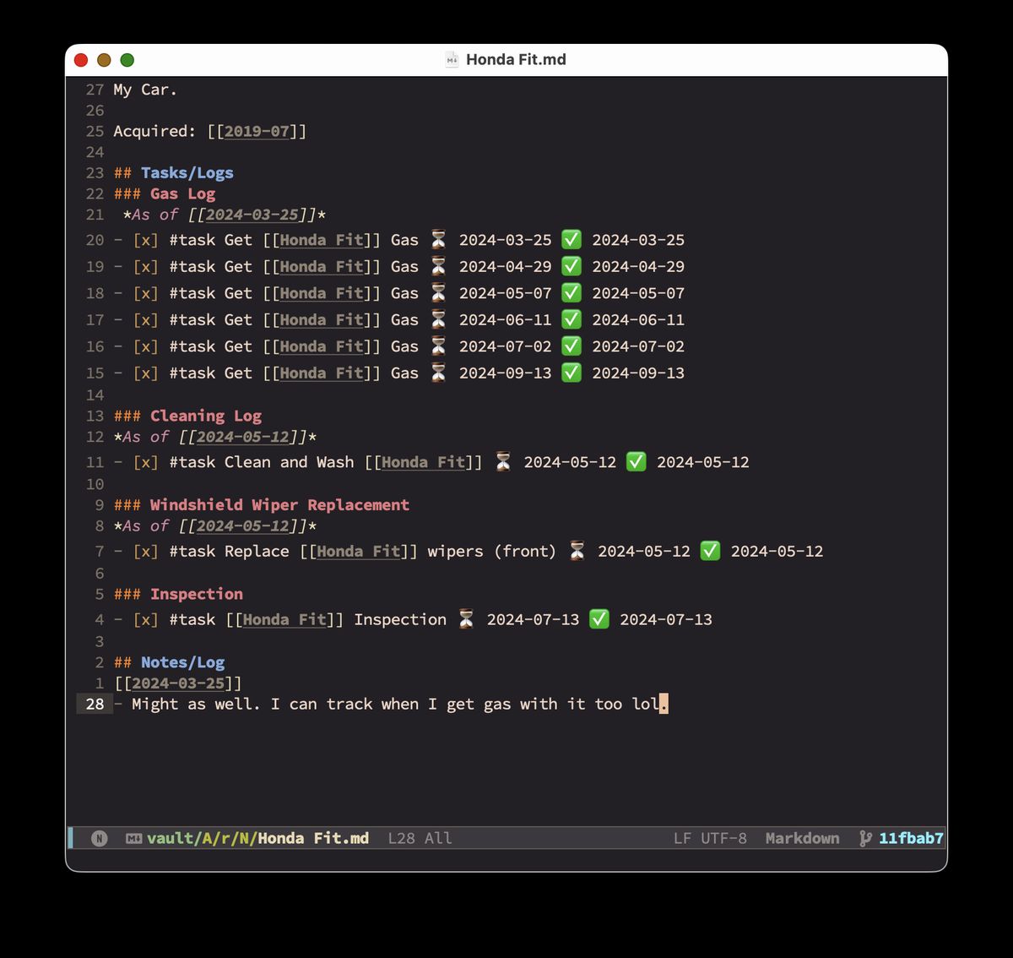Image resolution: width=1013 pixels, height=958 pixels.
Task: Click the hourglass emoji on Clean and Wash task
Action: coord(503,461)
